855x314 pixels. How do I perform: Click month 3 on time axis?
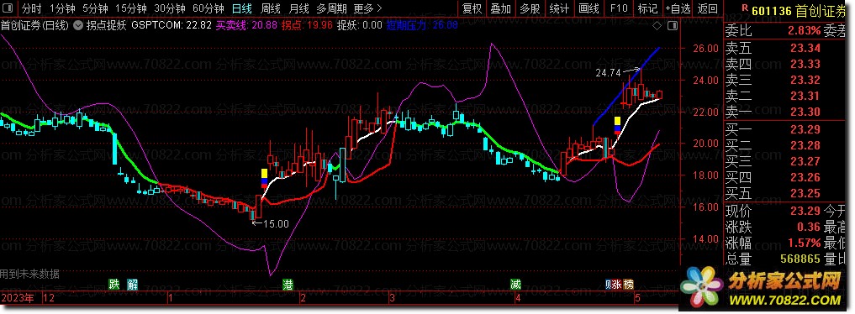click(x=392, y=298)
